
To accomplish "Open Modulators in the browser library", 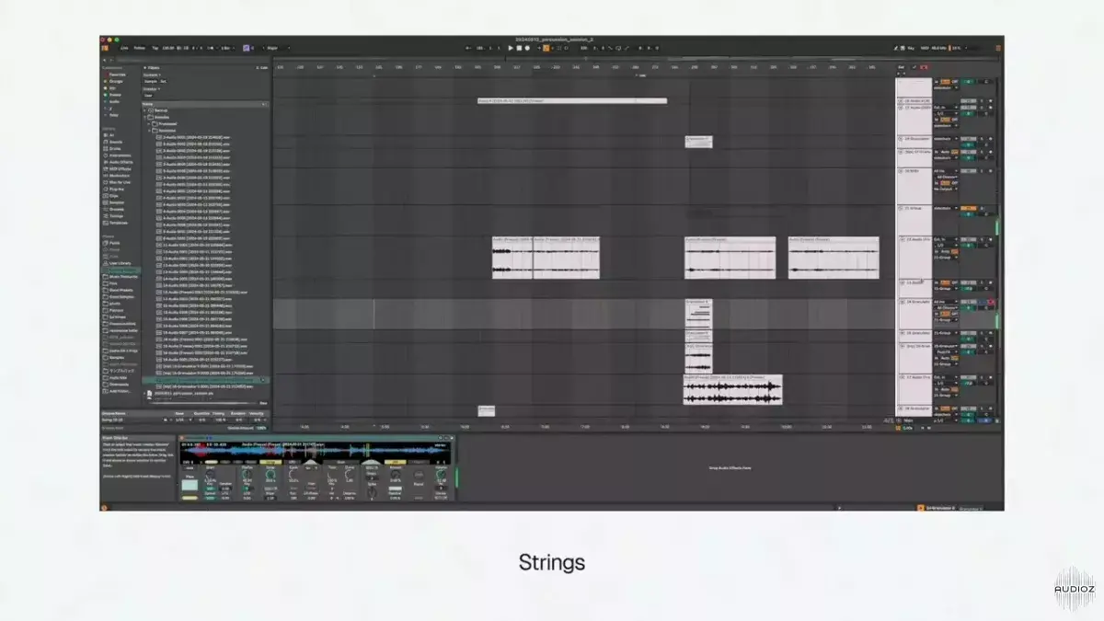I will pos(119,174).
